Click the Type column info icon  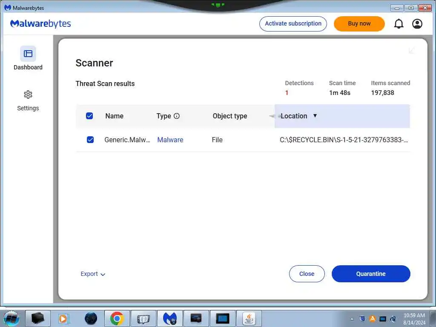tap(177, 116)
